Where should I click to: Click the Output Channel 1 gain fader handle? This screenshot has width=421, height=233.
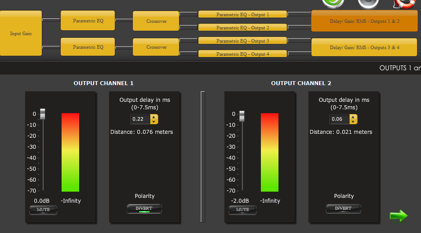43,114
